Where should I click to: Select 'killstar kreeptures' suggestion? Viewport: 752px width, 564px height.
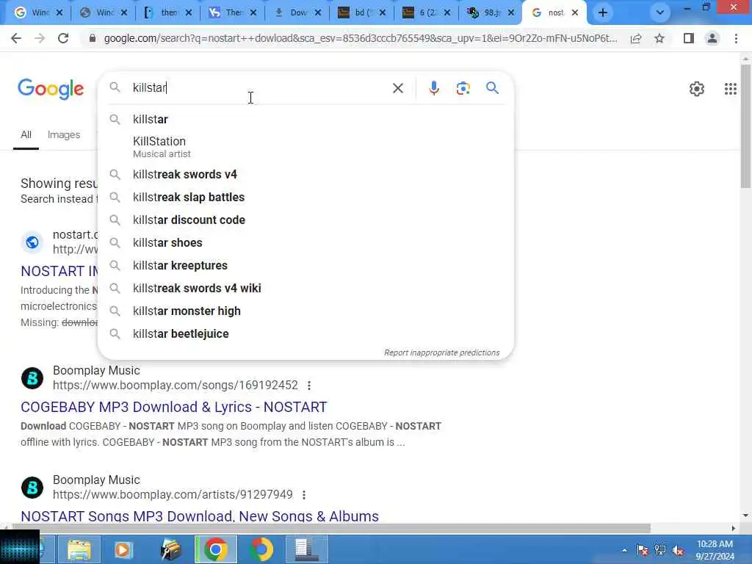[x=305, y=266]
